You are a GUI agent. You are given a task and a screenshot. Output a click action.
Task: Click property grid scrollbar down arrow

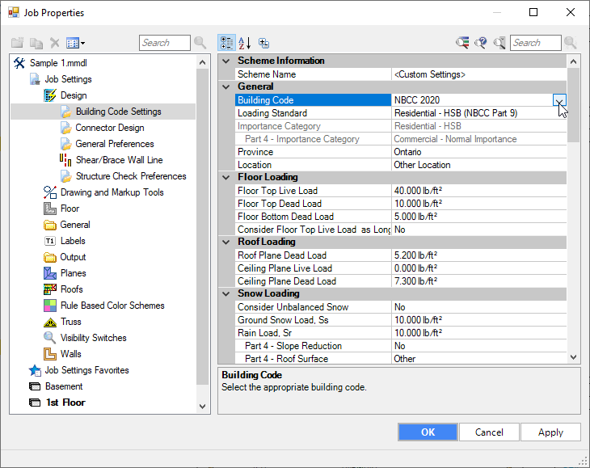(573, 357)
